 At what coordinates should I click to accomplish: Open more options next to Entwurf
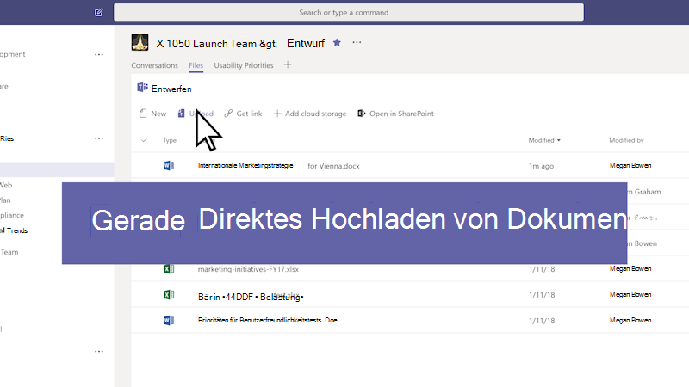[x=357, y=42]
